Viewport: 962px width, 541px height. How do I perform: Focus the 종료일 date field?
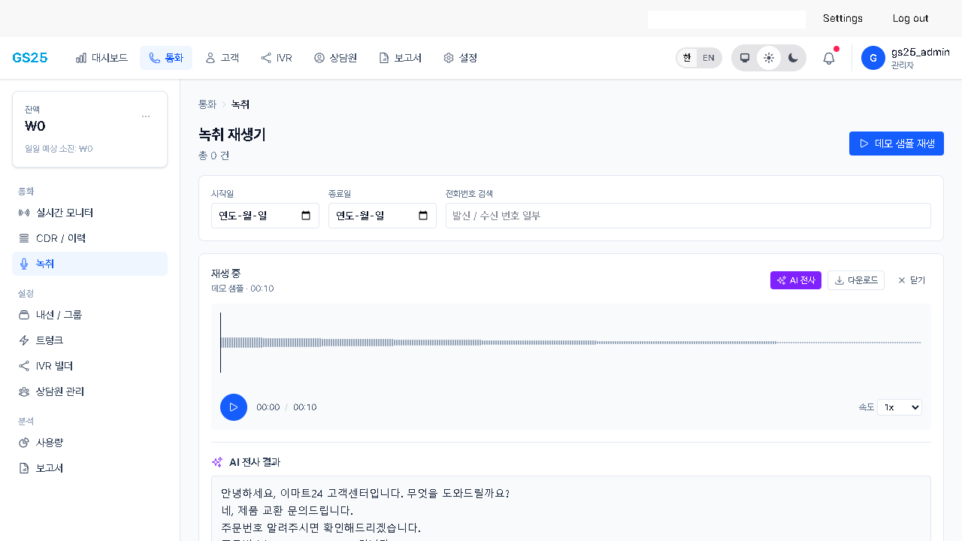tap(383, 216)
